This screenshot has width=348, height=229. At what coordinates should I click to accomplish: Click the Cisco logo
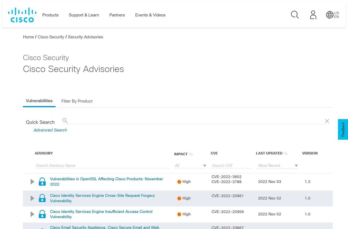click(22, 15)
